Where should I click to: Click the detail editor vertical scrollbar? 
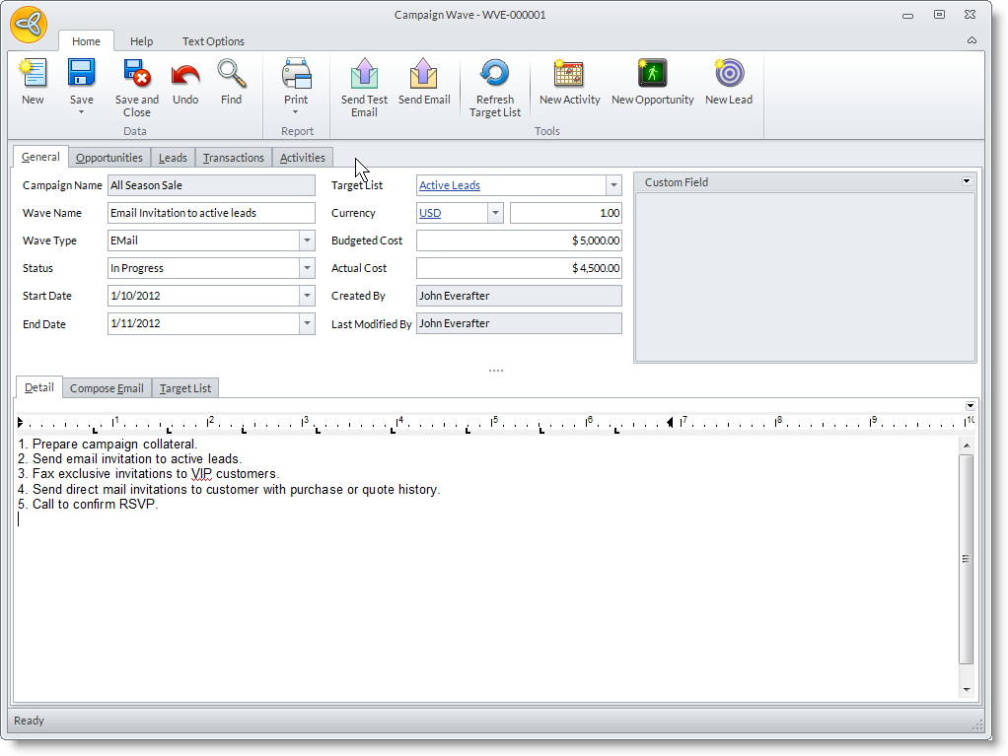pyautogui.click(x=966, y=558)
